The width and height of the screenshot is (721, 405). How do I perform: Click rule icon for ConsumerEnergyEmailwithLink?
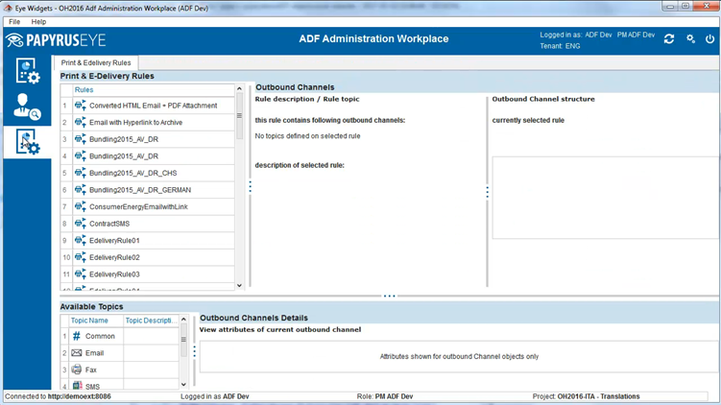coord(81,207)
